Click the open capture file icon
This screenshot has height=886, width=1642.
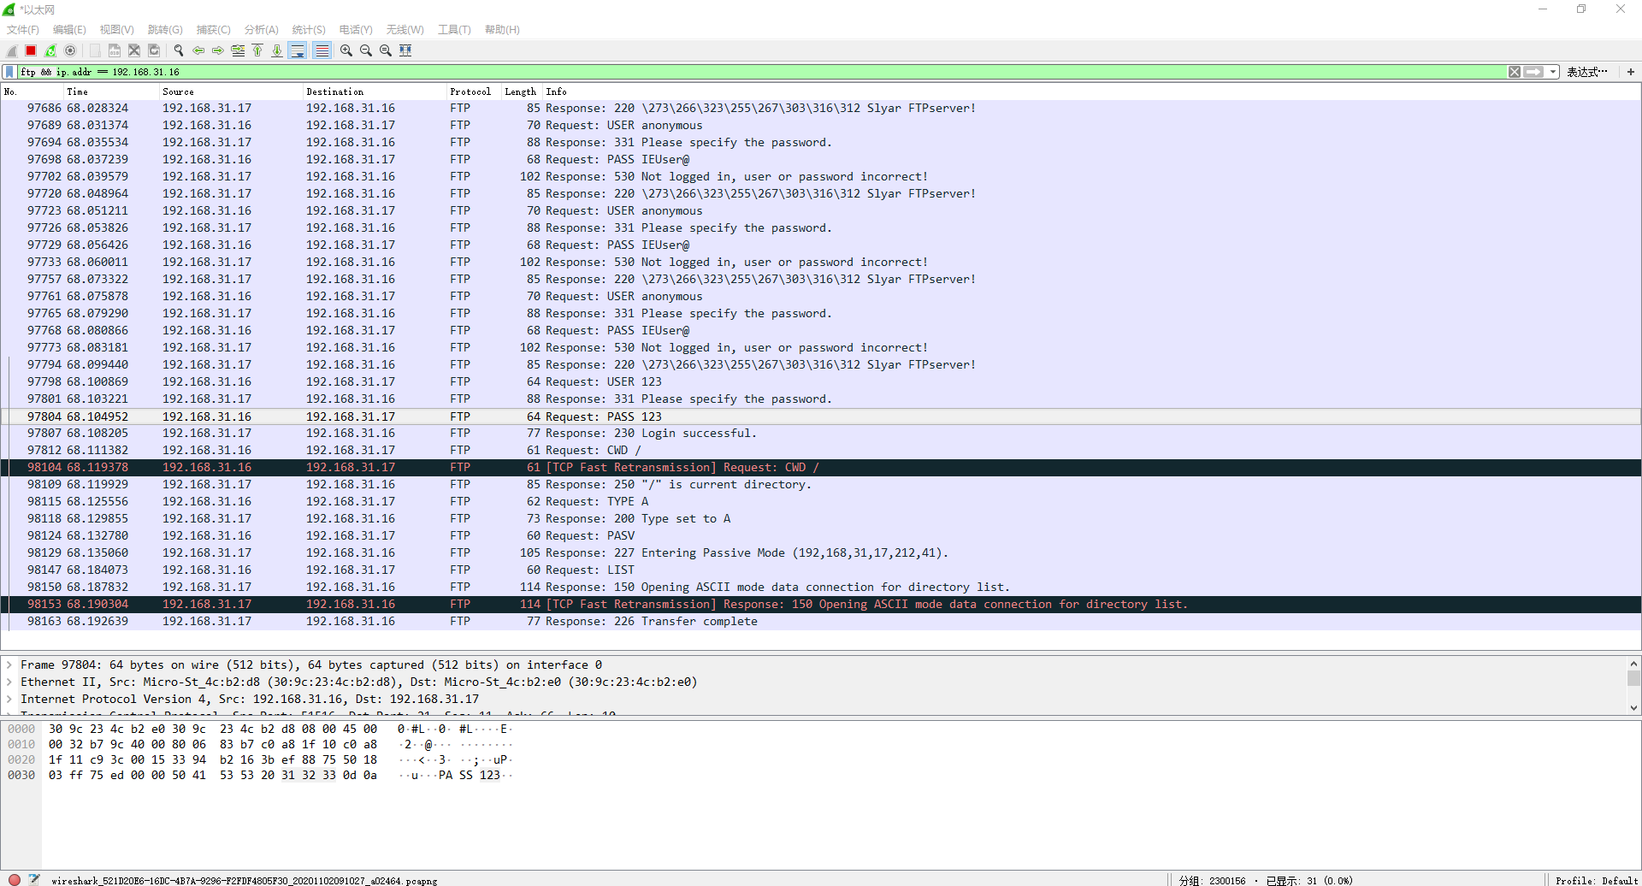tap(95, 50)
